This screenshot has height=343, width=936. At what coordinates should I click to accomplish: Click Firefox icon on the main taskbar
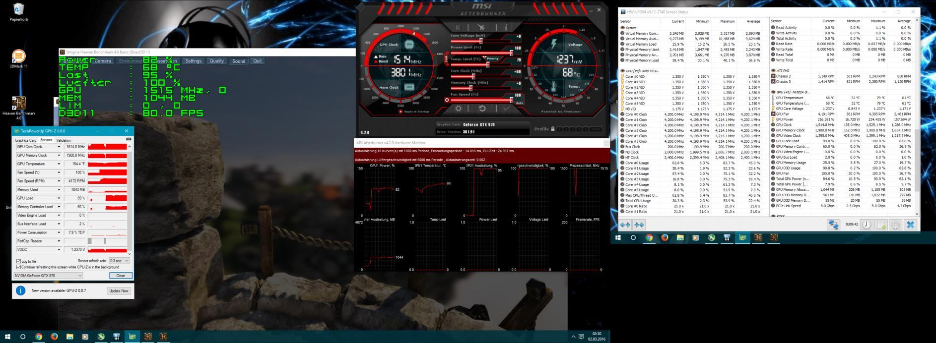point(54,337)
